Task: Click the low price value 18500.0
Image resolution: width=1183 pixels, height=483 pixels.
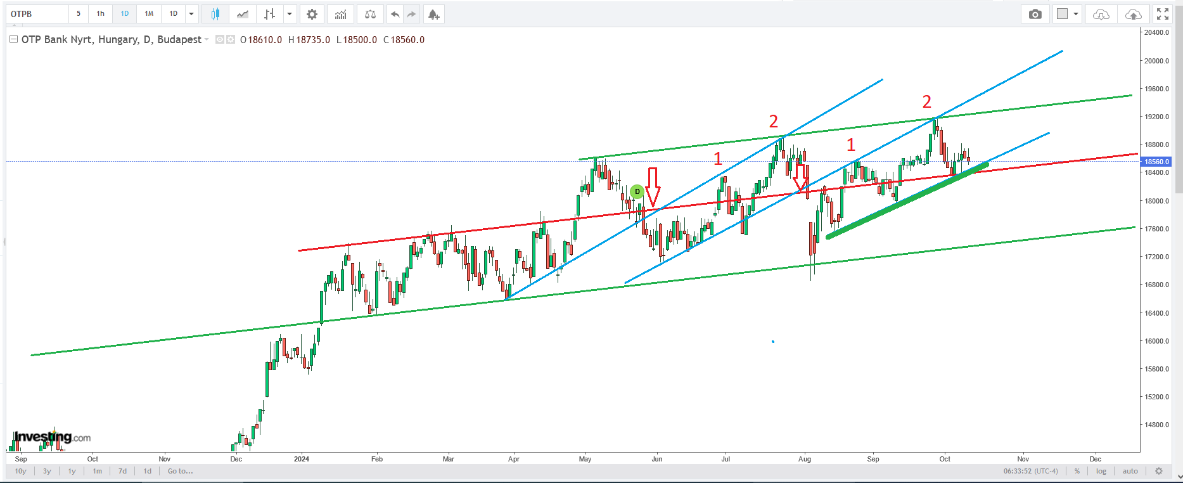Action: 360,39
